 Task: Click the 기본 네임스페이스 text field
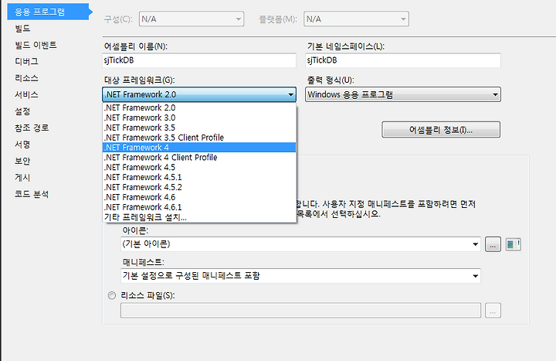[x=403, y=60]
